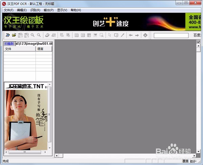The image size is (203, 165).
Task: Open the 编辑(E) menu
Action: pos(22,10)
